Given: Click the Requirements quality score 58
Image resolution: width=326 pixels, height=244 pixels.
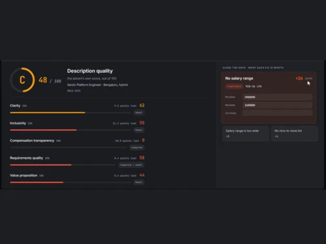Looking at the screenshot, I should 142,157.
